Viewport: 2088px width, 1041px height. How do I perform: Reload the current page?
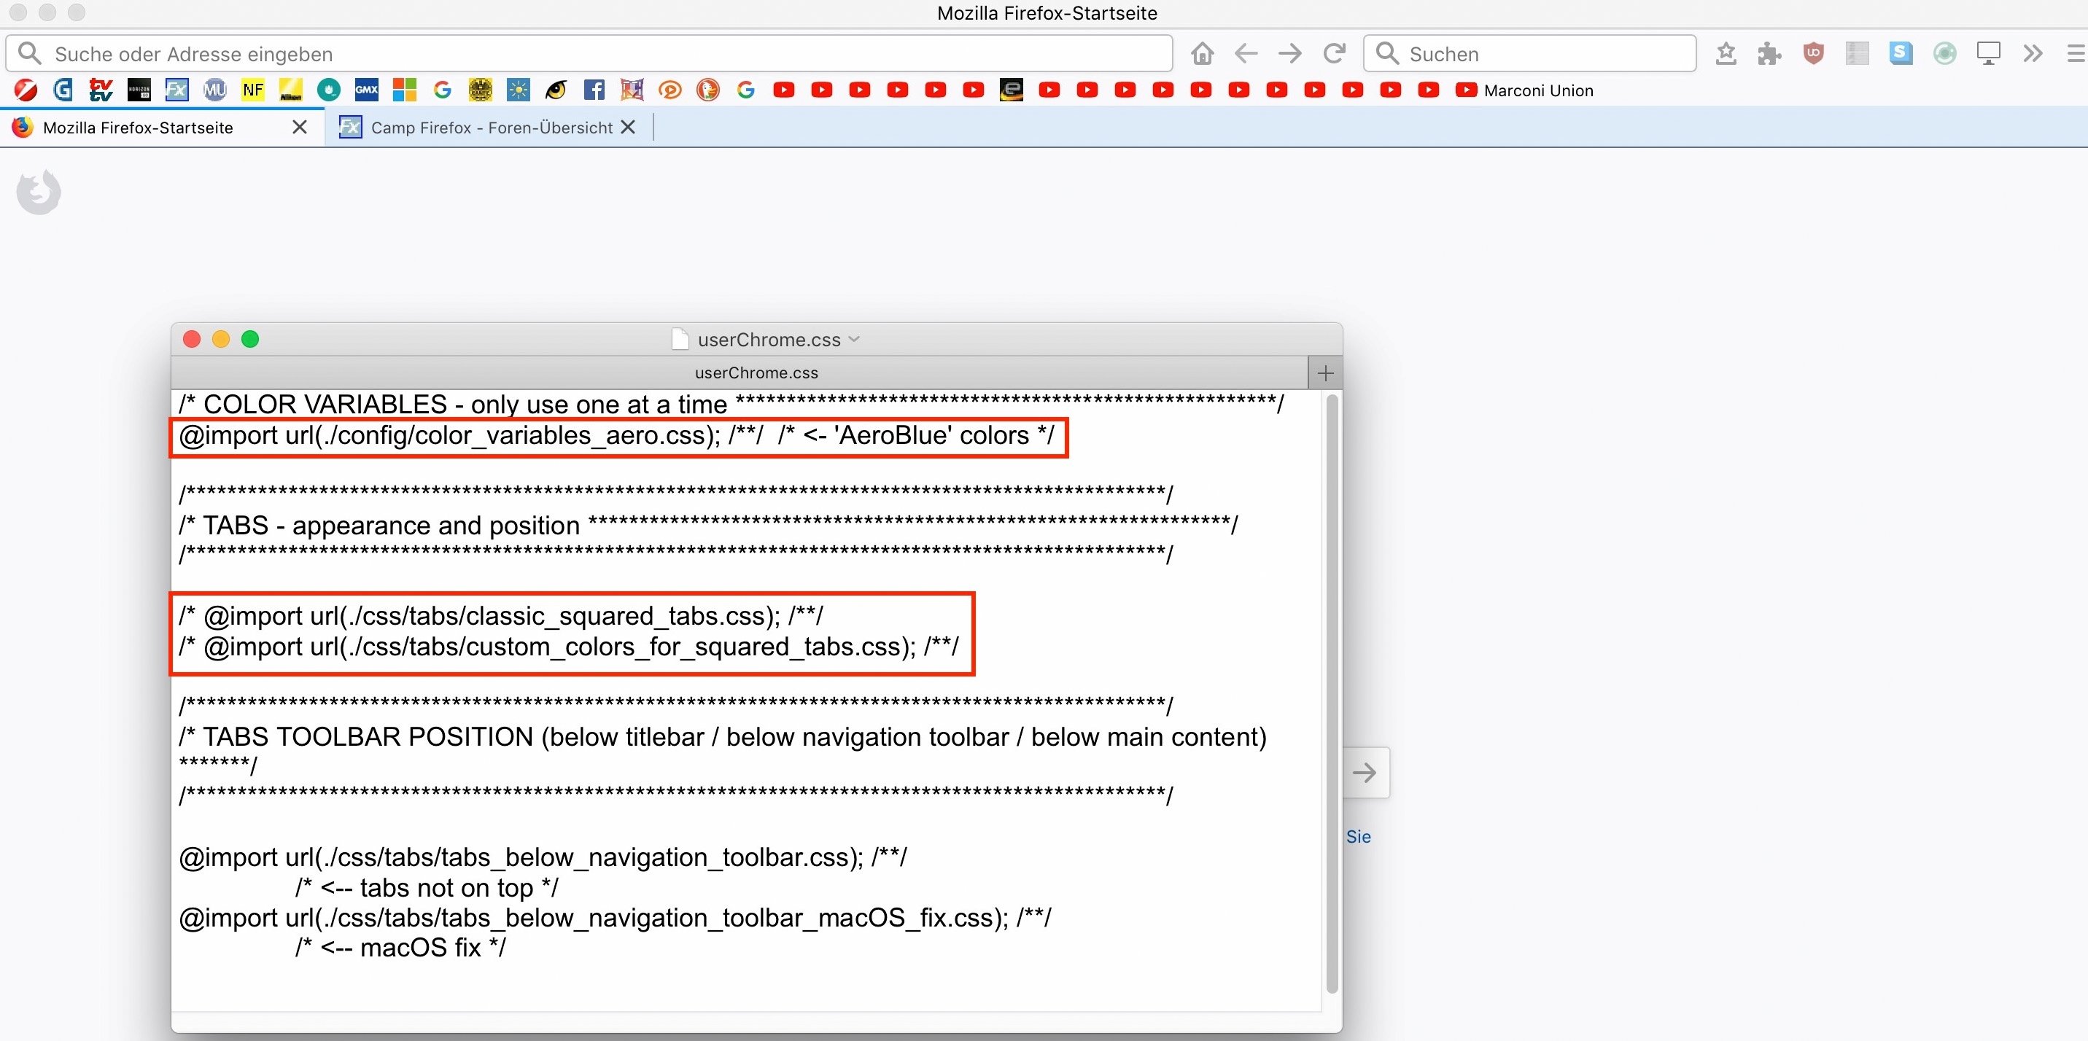tap(1333, 54)
